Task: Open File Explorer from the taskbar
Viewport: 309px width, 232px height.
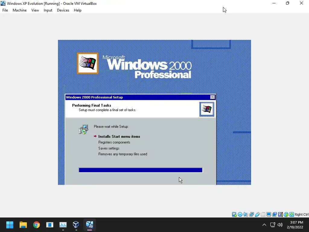Action: 23,225
